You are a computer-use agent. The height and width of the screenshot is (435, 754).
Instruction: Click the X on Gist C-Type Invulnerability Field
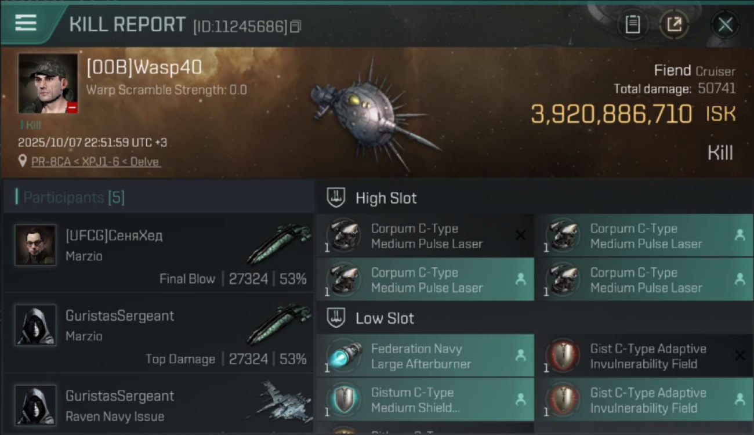(x=739, y=356)
